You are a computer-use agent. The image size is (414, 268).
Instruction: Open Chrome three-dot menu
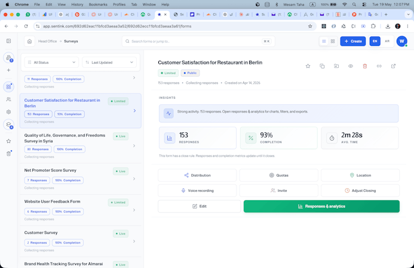(407, 26)
